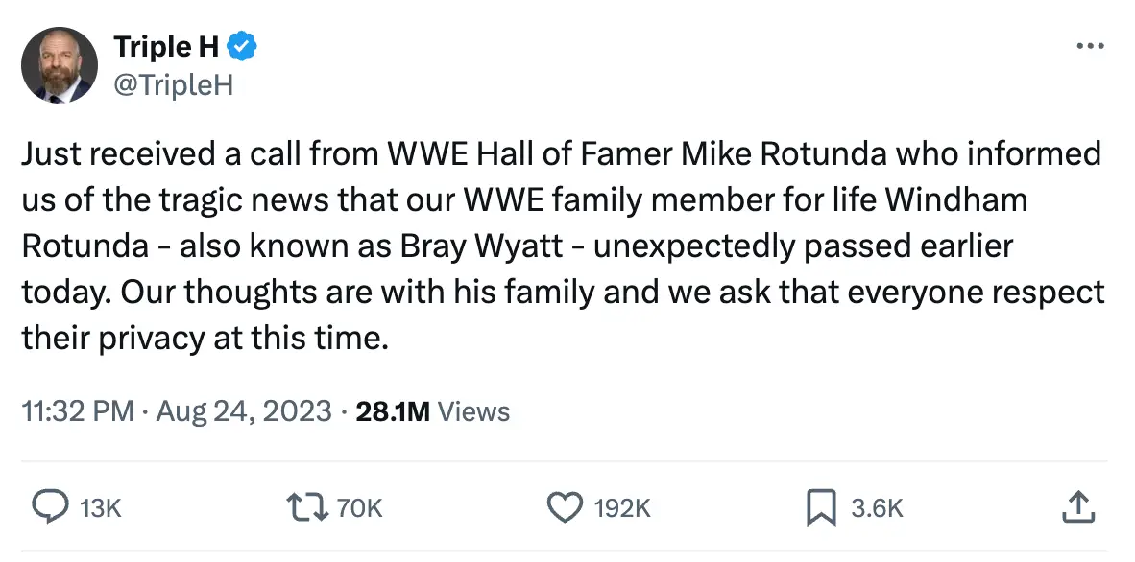Open the @TripleH handle link
This screenshot has height=562, width=1135.
pyautogui.click(x=173, y=85)
